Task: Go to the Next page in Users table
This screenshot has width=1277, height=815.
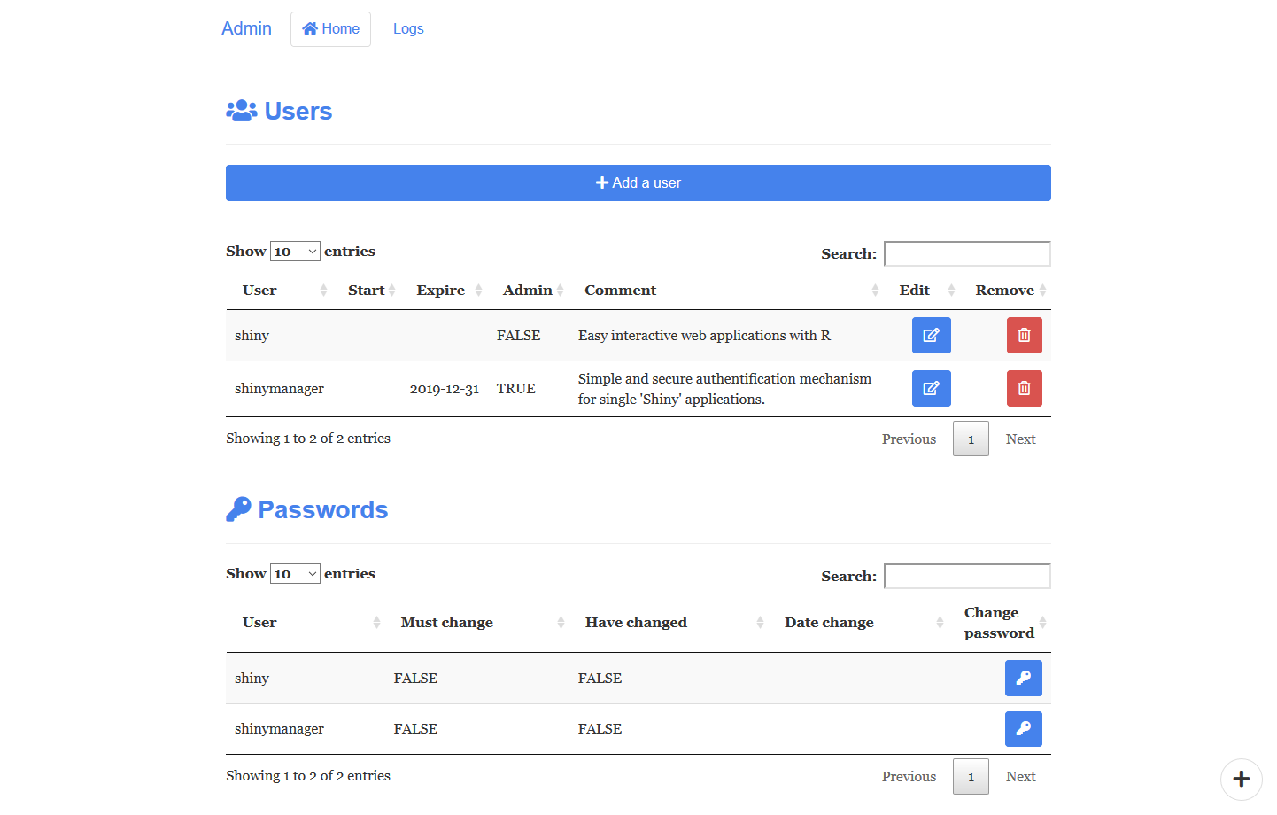Action: [1020, 439]
